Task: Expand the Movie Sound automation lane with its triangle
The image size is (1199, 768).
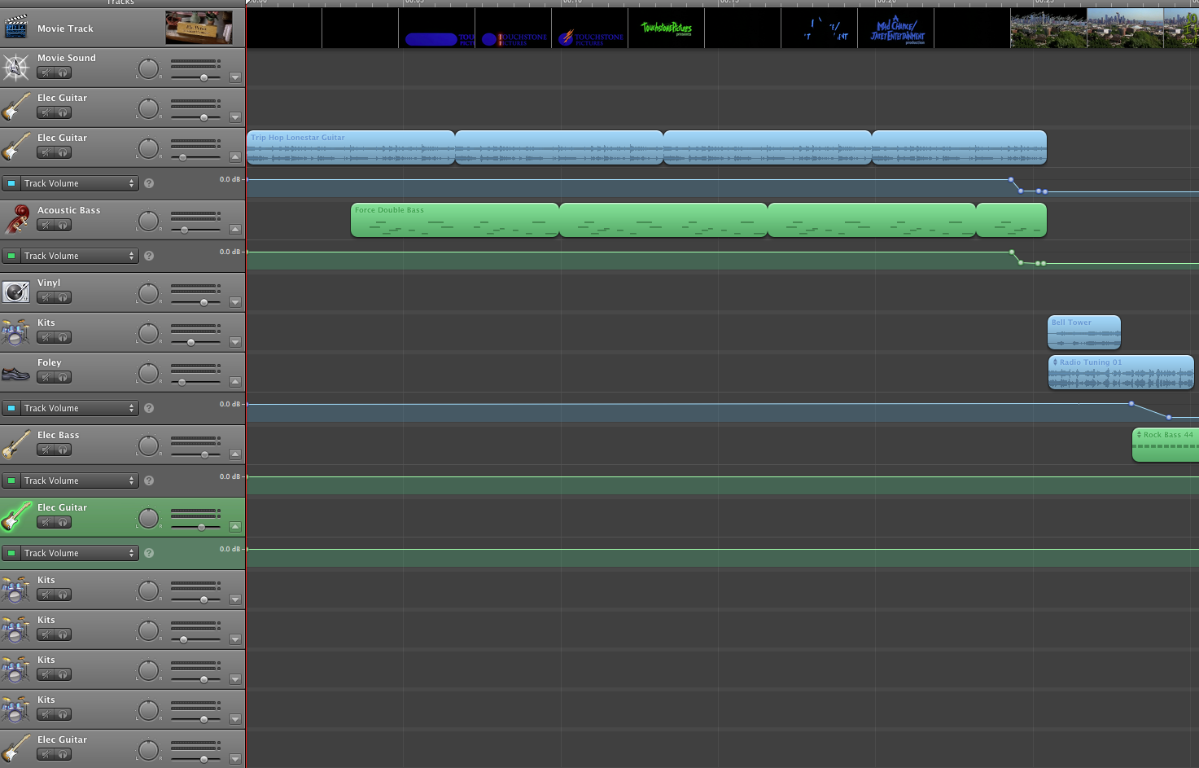Action: click(x=235, y=77)
